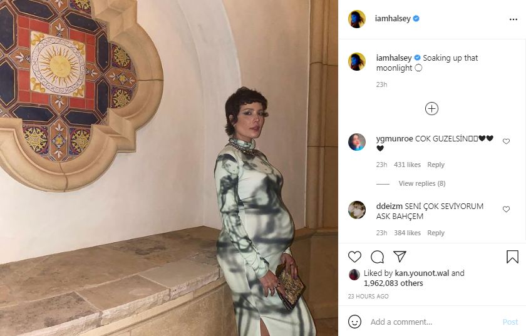The height and width of the screenshot is (336, 526).
Task: Save post with bookmark icon
Action: [512, 257]
